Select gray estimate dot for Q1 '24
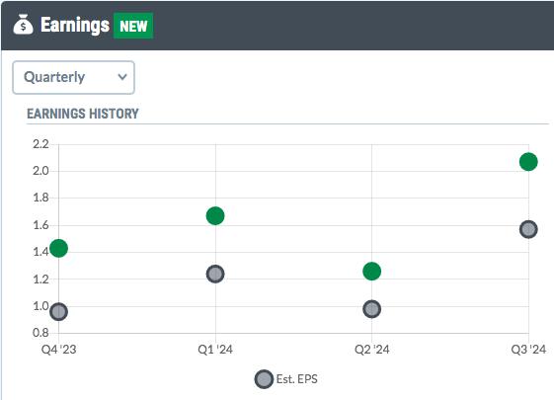 coord(215,274)
